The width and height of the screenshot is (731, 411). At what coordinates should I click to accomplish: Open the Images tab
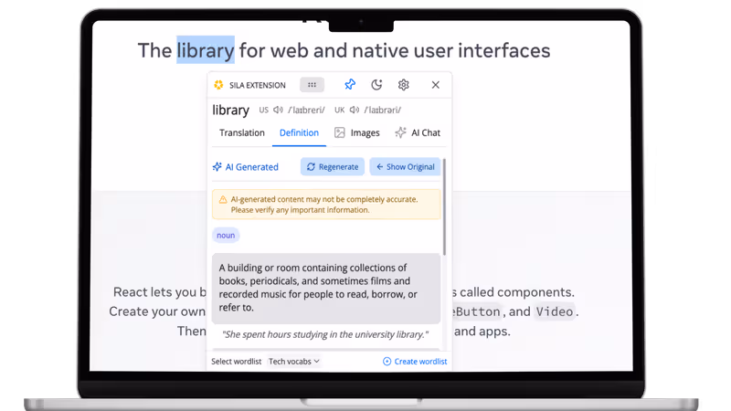click(357, 132)
